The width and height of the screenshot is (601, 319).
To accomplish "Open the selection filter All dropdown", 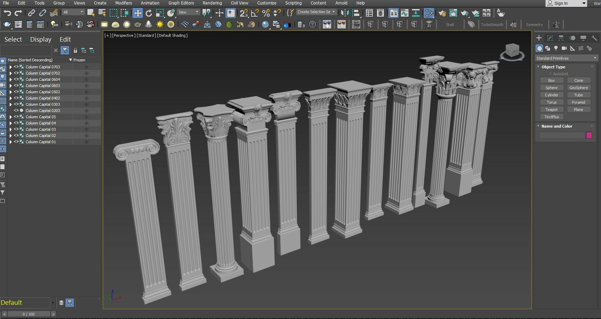I will click(x=73, y=12).
